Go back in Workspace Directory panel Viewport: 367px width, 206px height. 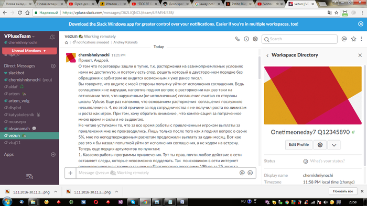[267, 55]
